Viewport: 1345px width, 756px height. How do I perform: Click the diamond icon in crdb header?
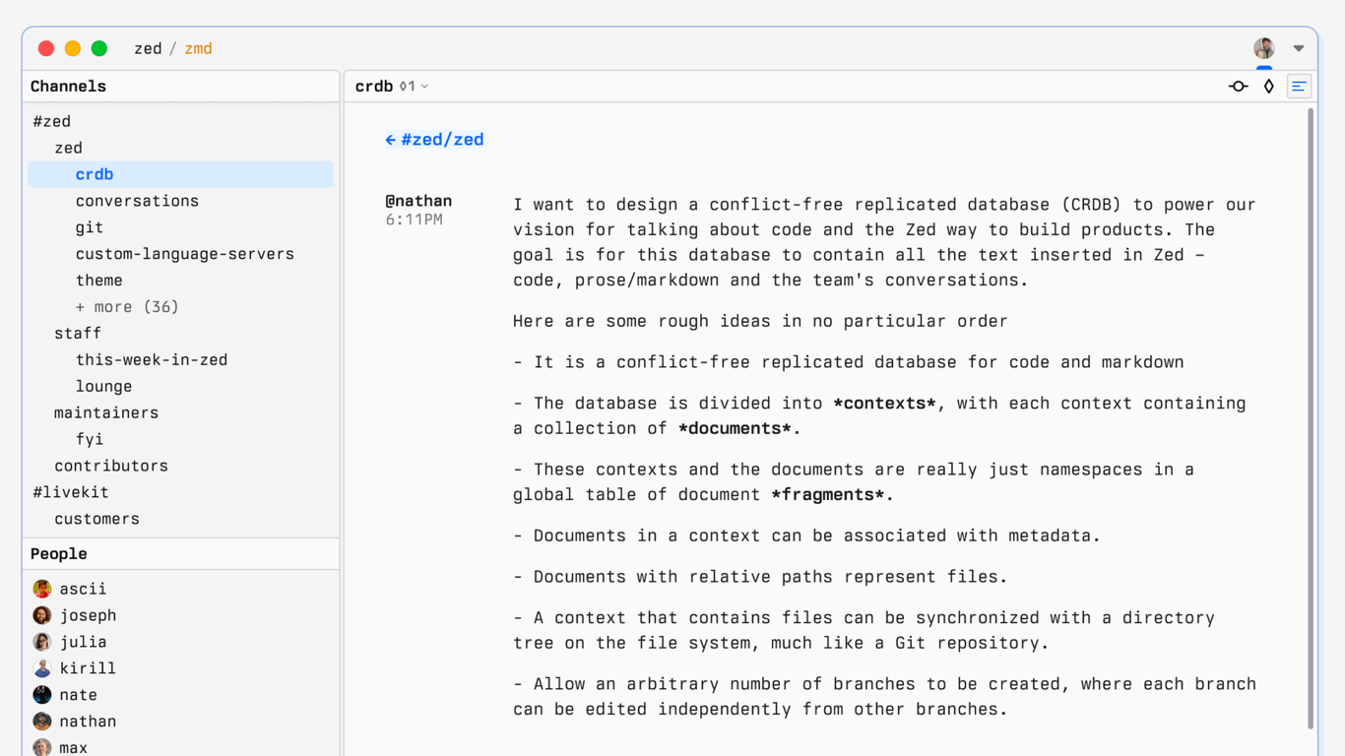point(1269,87)
